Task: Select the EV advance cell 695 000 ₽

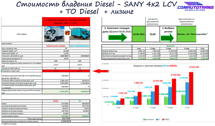Action: point(80,103)
